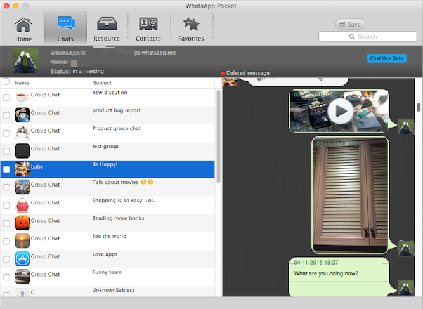The image size is (423, 309).
Task: Click the cat avatar for 'Product group chat'
Action: pos(22,133)
